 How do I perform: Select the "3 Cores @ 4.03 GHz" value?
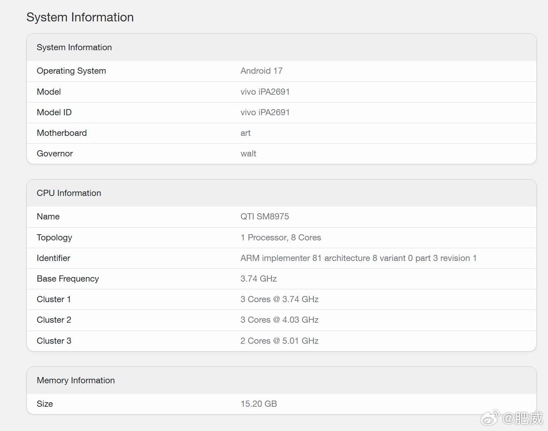click(280, 320)
